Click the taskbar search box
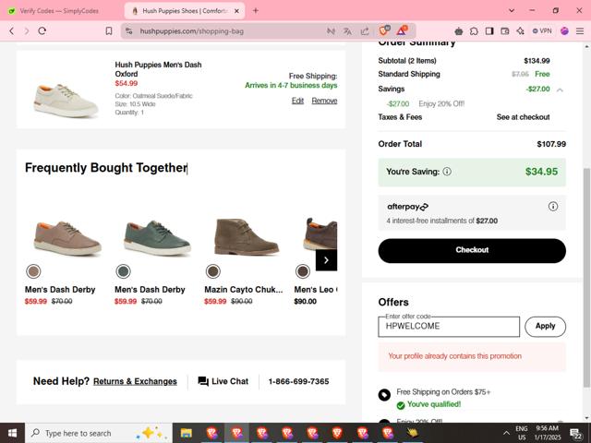Image resolution: width=591 pixels, height=443 pixels. pos(99,433)
